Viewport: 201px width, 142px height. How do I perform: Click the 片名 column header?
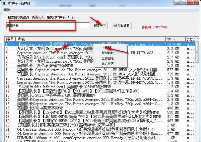pyautogui.click(x=90, y=40)
